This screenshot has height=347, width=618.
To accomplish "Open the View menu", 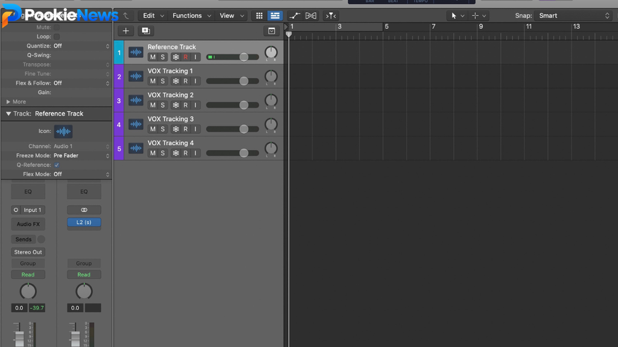I will (x=231, y=16).
